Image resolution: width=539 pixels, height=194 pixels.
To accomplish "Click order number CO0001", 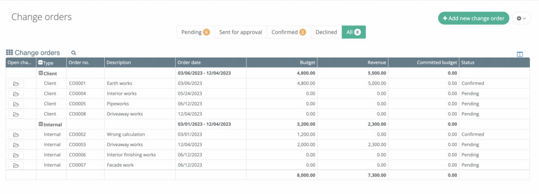I will click(x=77, y=83).
